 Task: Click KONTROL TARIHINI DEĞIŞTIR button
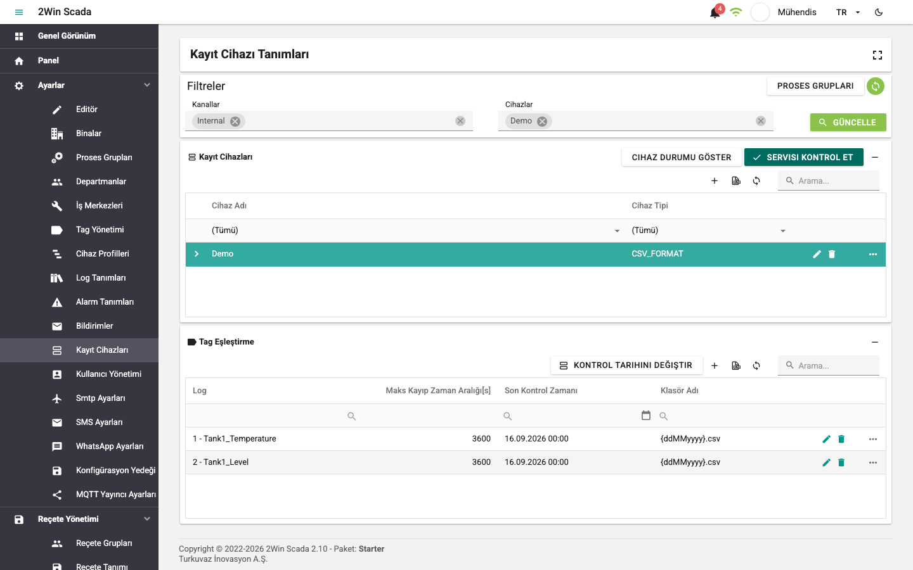(626, 365)
